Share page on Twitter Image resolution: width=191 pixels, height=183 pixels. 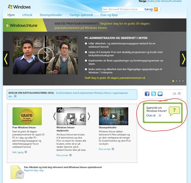coord(153,94)
